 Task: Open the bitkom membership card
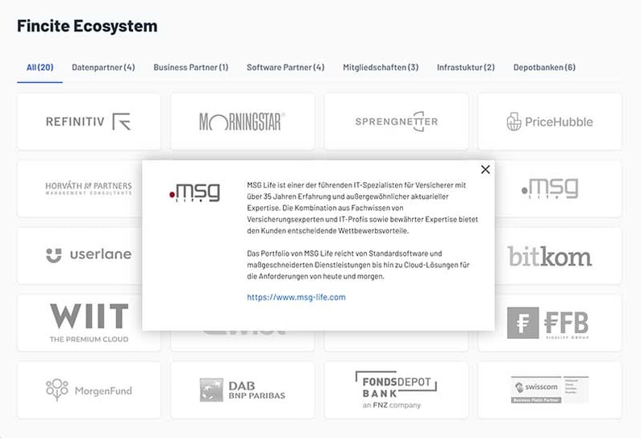[558, 255]
